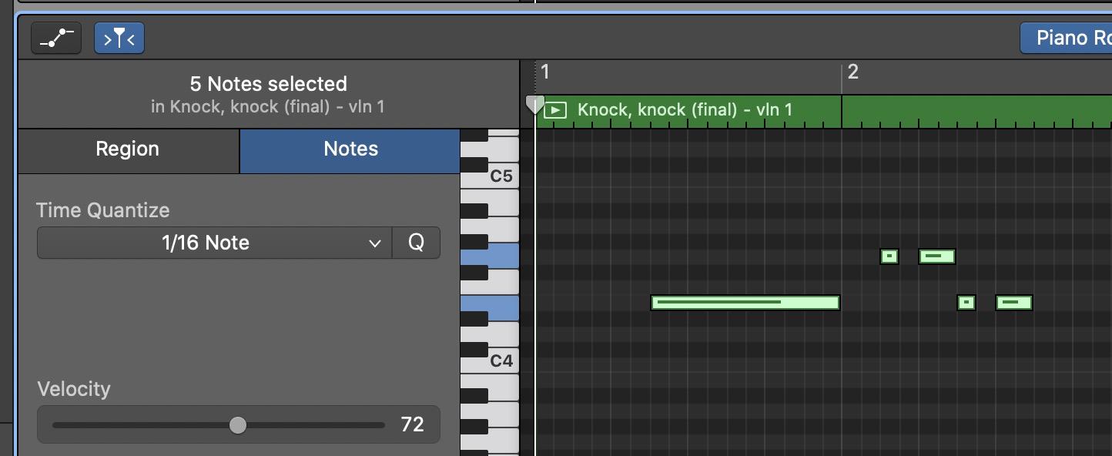Select the long note in bar 1
The width and height of the screenshot is (1112, 456).
(745, 303)
